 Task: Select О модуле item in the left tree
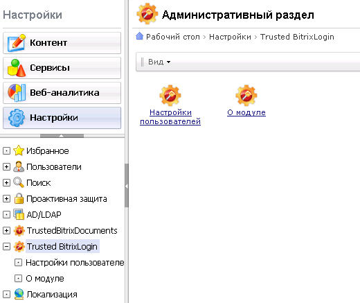click(45, 279)
